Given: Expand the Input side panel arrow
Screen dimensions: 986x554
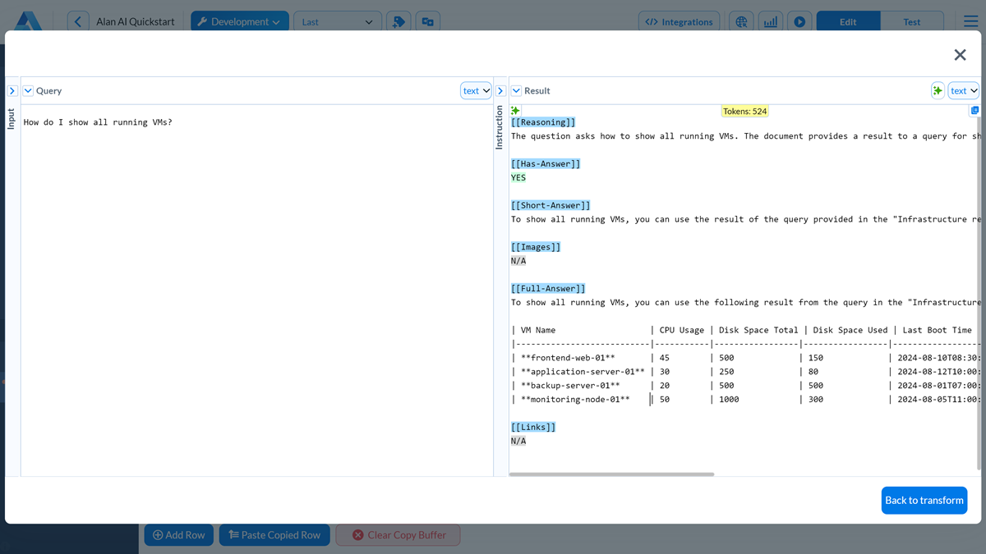Looking at the screenshot, I should (x=12, y=91).
